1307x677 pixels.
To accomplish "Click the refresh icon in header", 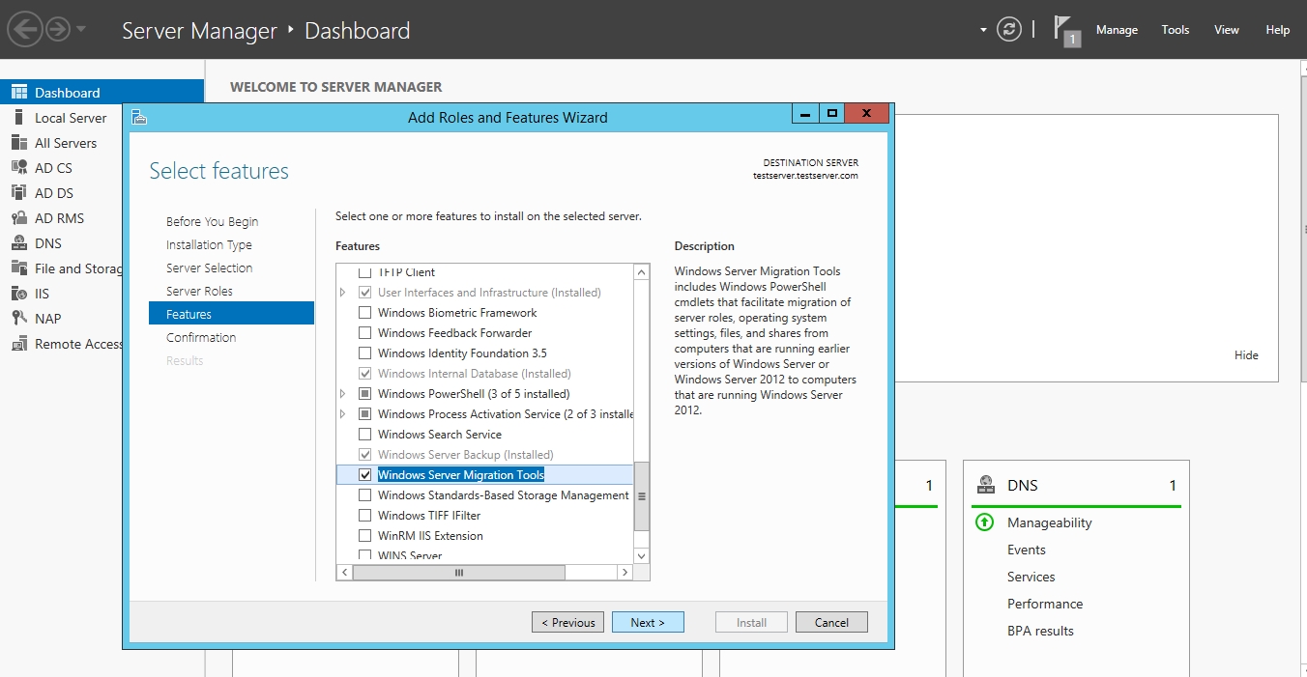I will [x=1009, y=29].
